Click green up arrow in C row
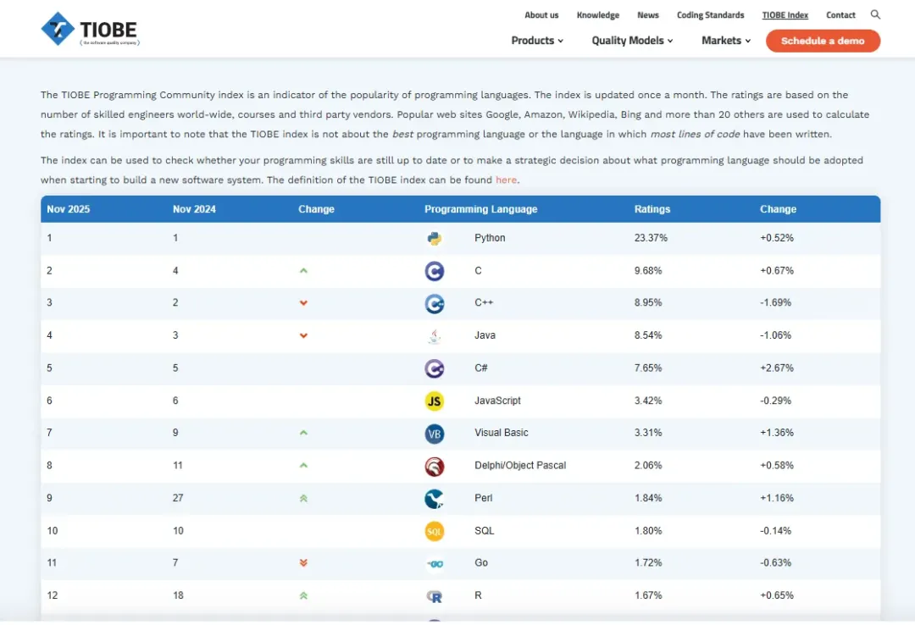This screenshot has height=625, width=915. 303,271
